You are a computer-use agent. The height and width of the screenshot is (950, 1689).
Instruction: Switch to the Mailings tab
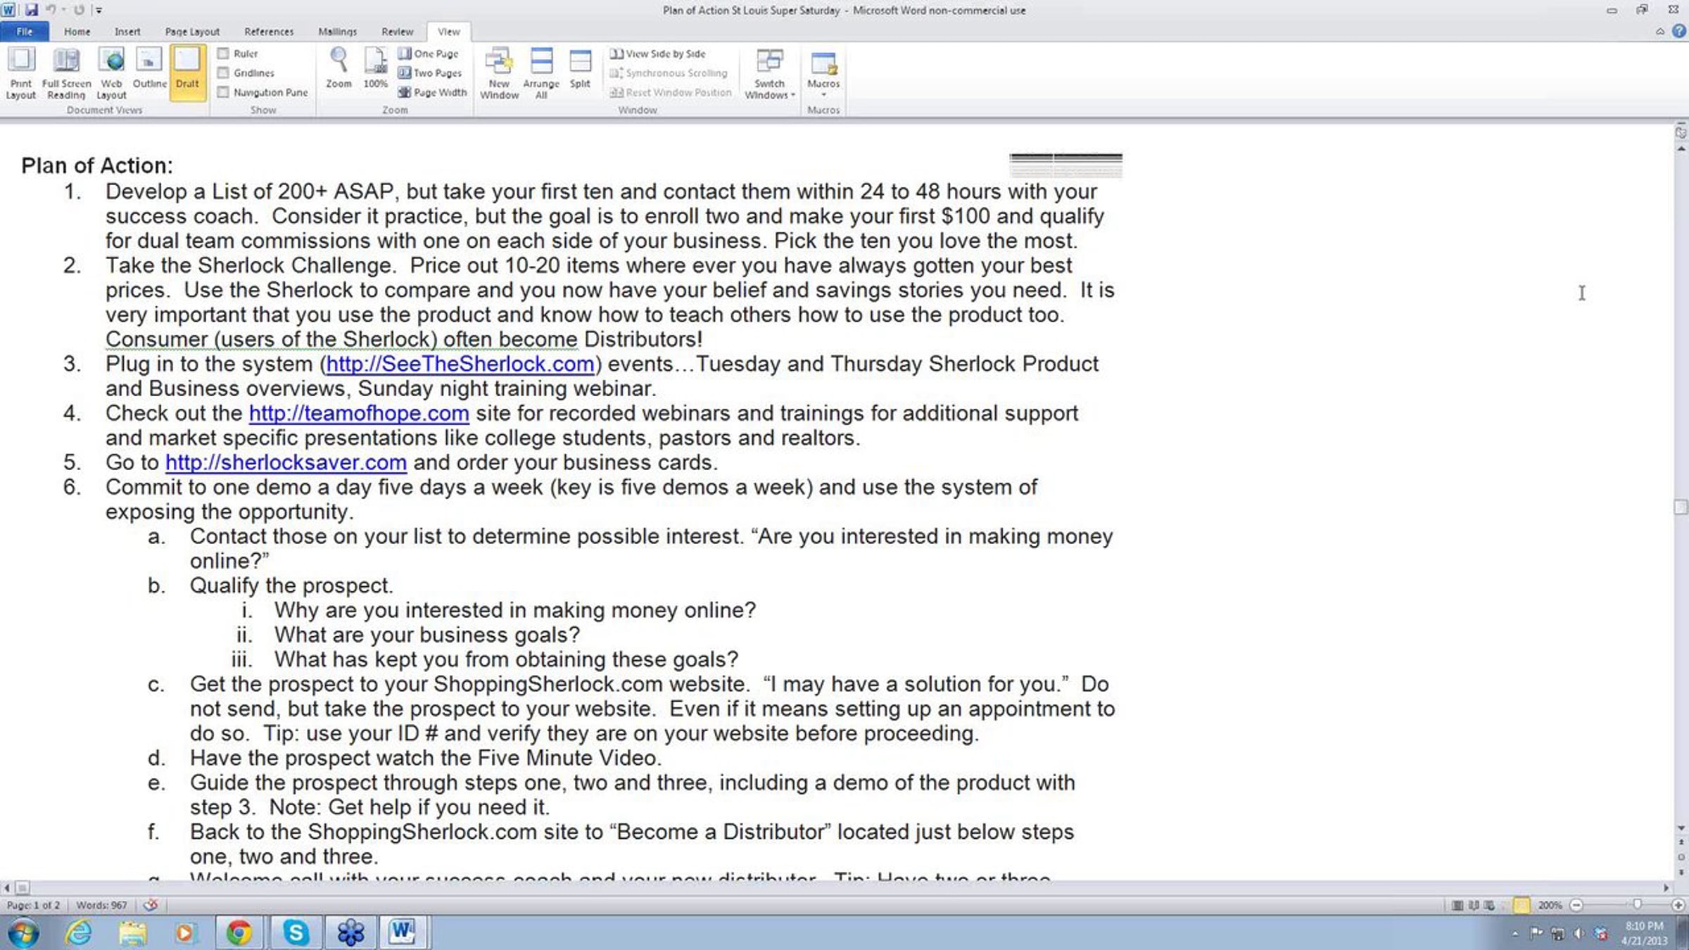[x=337, y=32]
